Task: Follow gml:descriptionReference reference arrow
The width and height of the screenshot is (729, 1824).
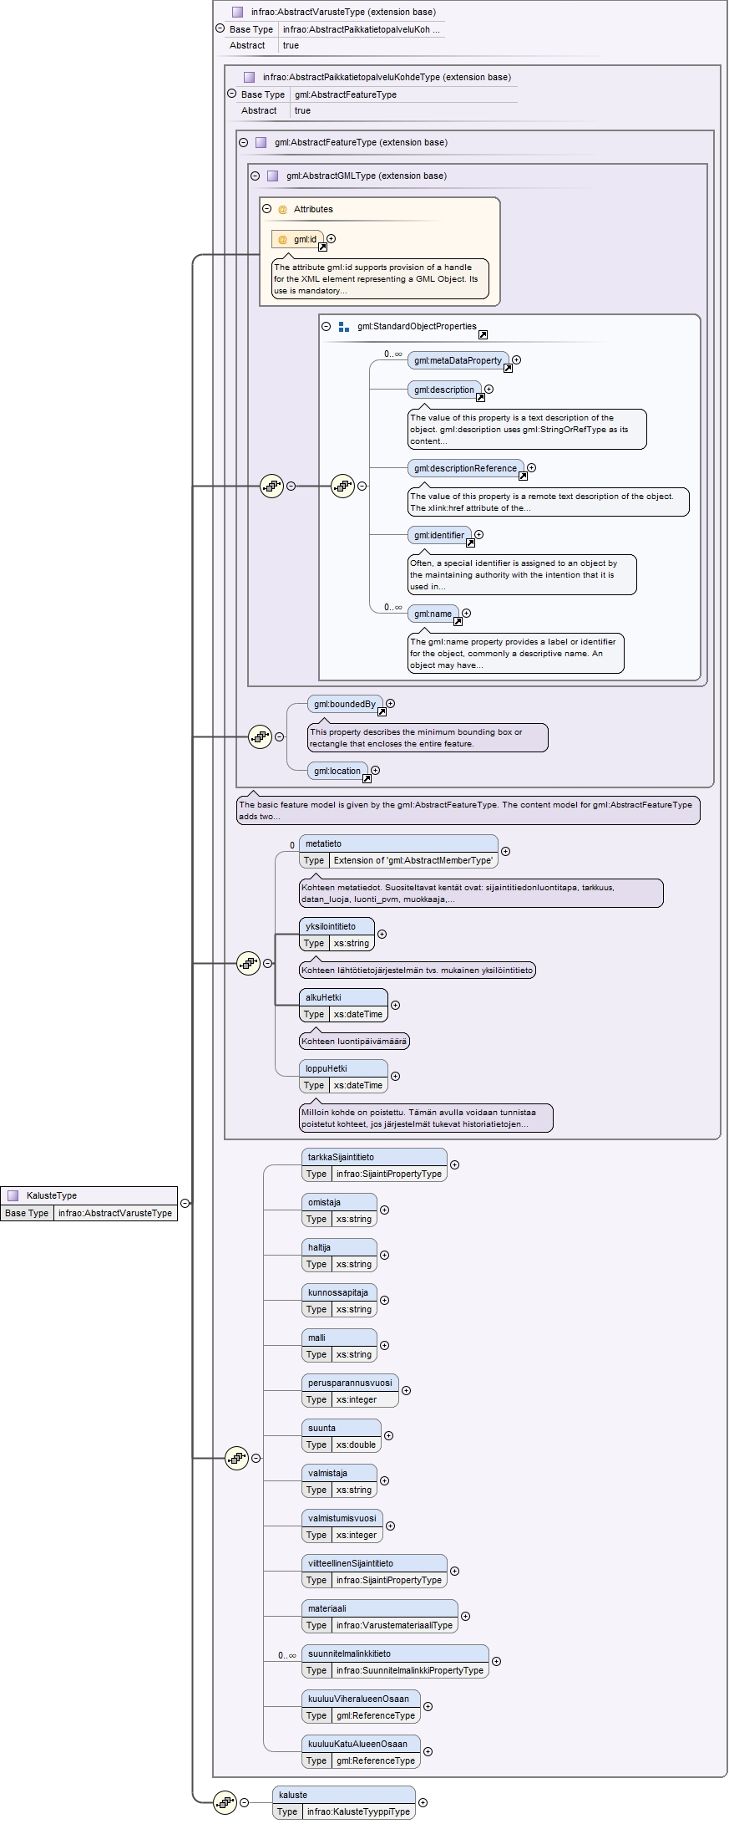Action: tap(523, 476)
